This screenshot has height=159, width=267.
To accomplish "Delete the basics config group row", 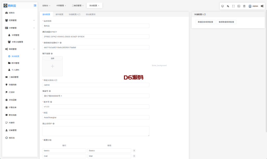I will 134,150.
